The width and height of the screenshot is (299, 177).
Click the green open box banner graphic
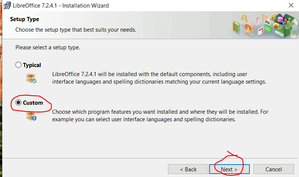pos(284,26)
